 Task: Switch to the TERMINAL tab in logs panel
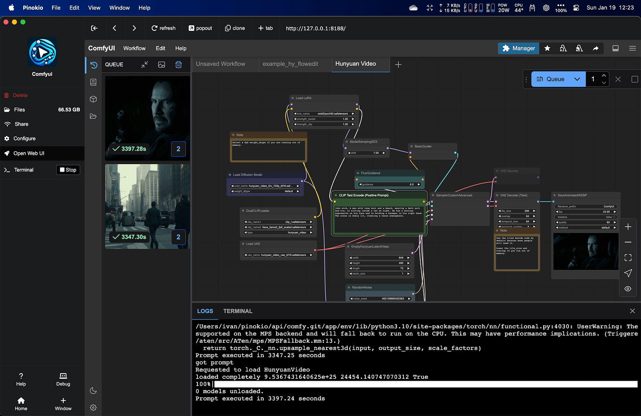coord(238,311)
